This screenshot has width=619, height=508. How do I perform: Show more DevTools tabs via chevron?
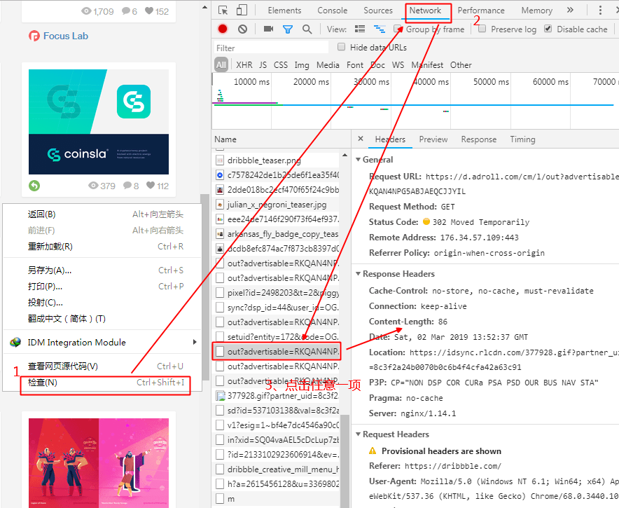(570, 11)
